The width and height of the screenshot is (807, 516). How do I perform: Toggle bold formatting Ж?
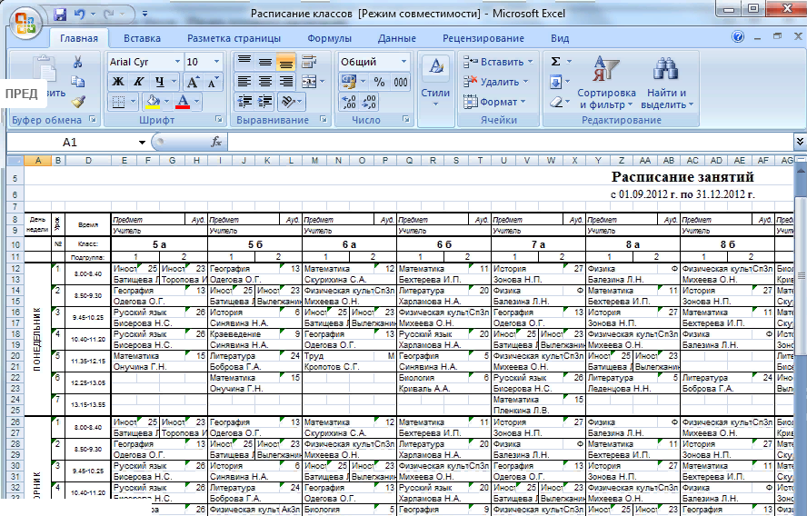pos(117,82)
